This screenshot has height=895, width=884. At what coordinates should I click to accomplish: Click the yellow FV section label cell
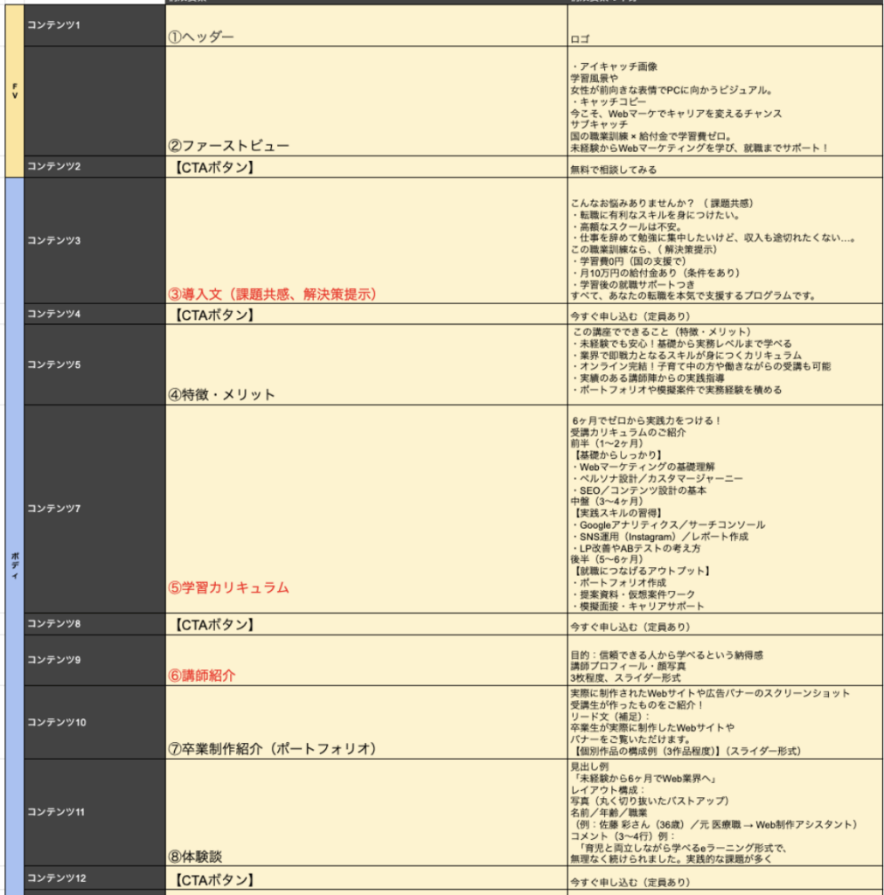coord(14,91)
